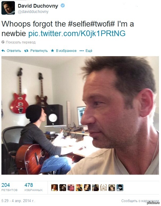Image resolution: width=161 pixels, height=206 pixels.
Task: Open the last cartoon retweeter avatar
Action: [120, 188]
